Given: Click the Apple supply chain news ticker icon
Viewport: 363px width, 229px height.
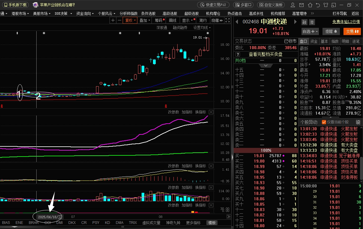Looking at the screenshot, I should coord(35,5).
